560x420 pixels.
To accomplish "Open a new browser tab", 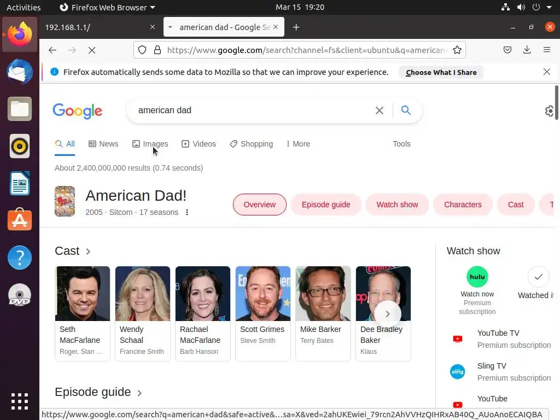I will pos(296,27).
